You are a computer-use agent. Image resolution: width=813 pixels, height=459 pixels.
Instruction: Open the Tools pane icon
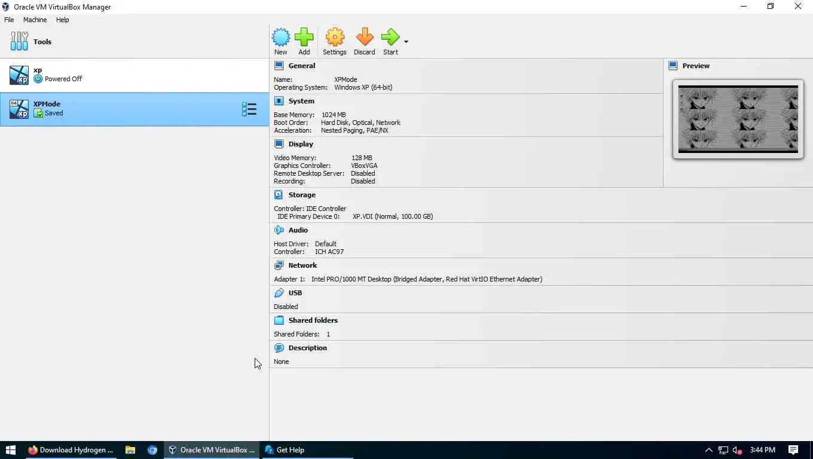tap(19, 41)
